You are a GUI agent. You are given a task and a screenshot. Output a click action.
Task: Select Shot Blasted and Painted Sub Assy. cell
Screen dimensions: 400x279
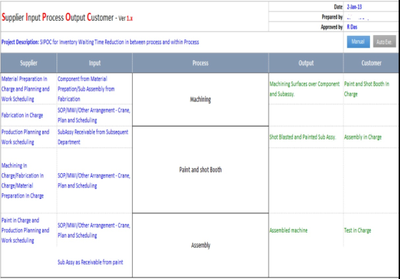[x=306, y=137]
